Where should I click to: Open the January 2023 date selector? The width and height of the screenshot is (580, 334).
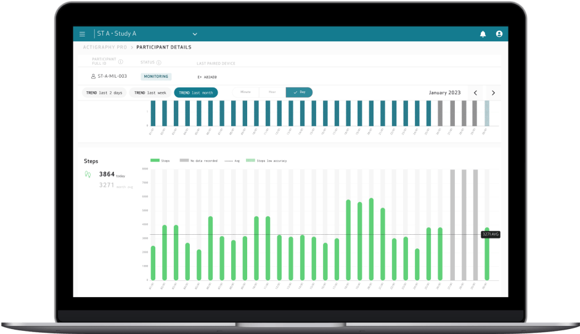[444, 92]
